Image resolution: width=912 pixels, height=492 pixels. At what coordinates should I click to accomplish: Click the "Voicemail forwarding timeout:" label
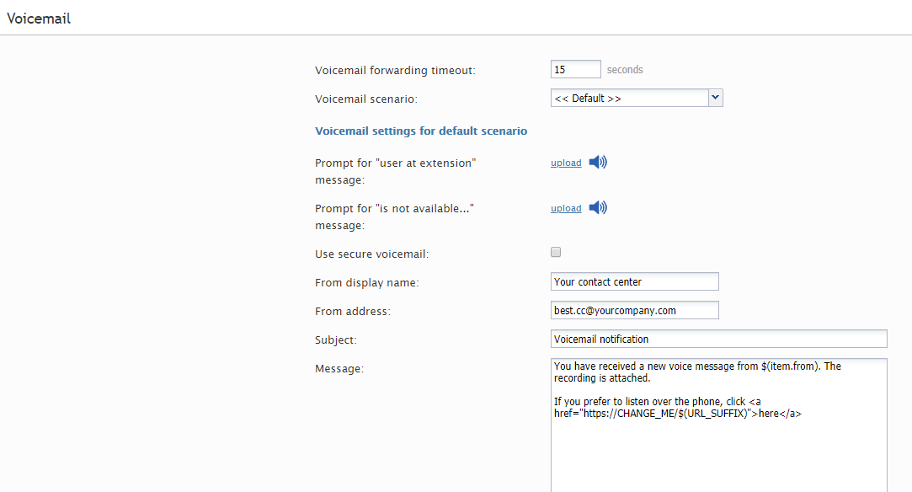[x=395, y=71]
